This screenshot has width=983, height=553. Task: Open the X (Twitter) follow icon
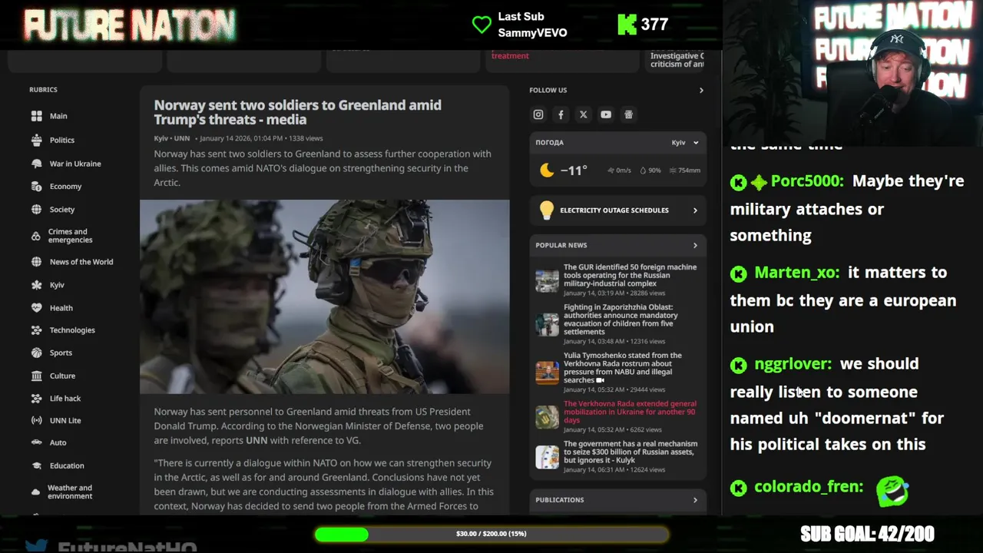point(583,114)
